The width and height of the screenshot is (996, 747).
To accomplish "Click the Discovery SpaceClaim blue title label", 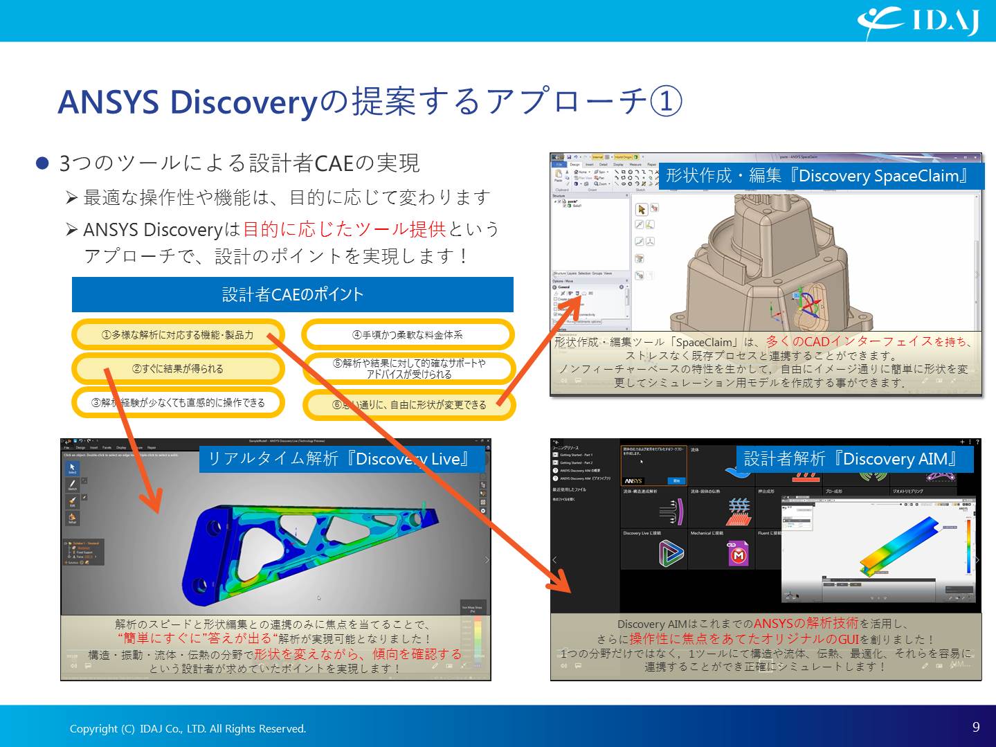I will coord(821,176).
